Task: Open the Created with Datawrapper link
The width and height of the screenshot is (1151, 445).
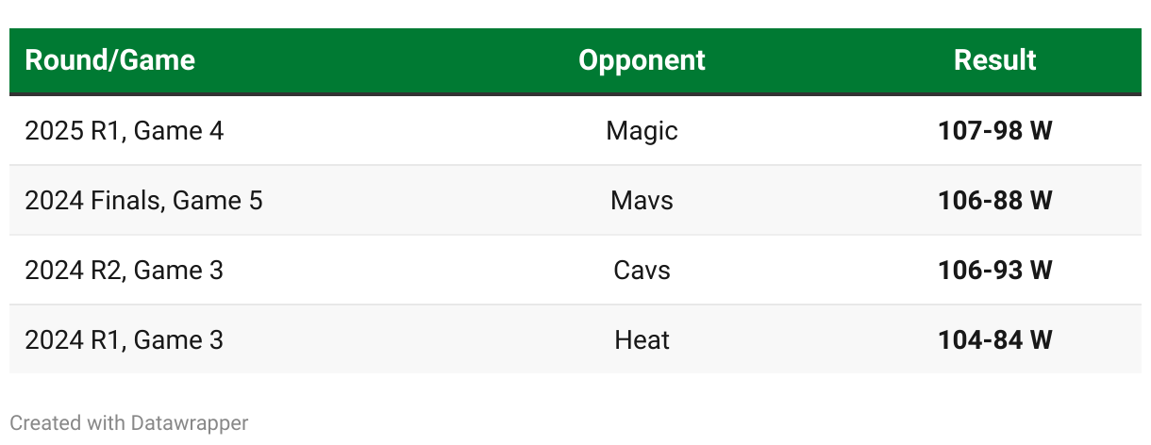Action: click(x=128, y=423)
